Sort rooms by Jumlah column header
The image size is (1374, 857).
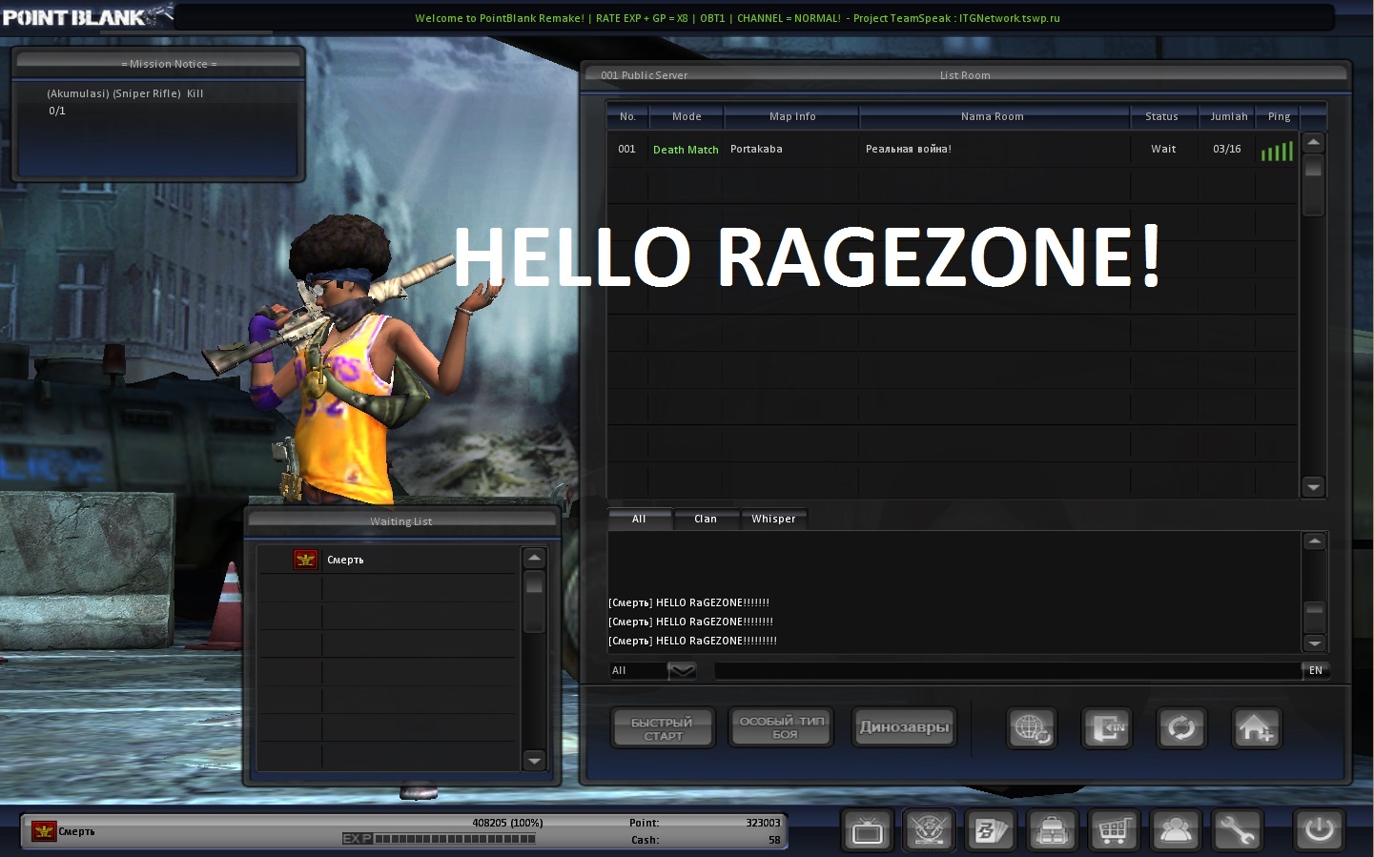click(1229, 116)
